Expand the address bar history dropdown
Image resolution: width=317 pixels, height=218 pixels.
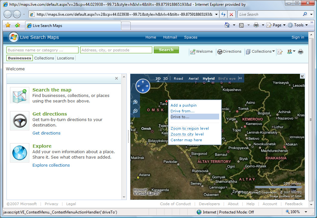tap(216, 14)
